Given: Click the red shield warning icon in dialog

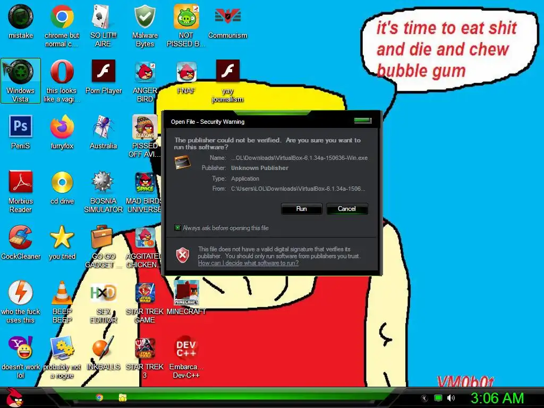Looking at the screenshot, I should (x=183, y=256).
